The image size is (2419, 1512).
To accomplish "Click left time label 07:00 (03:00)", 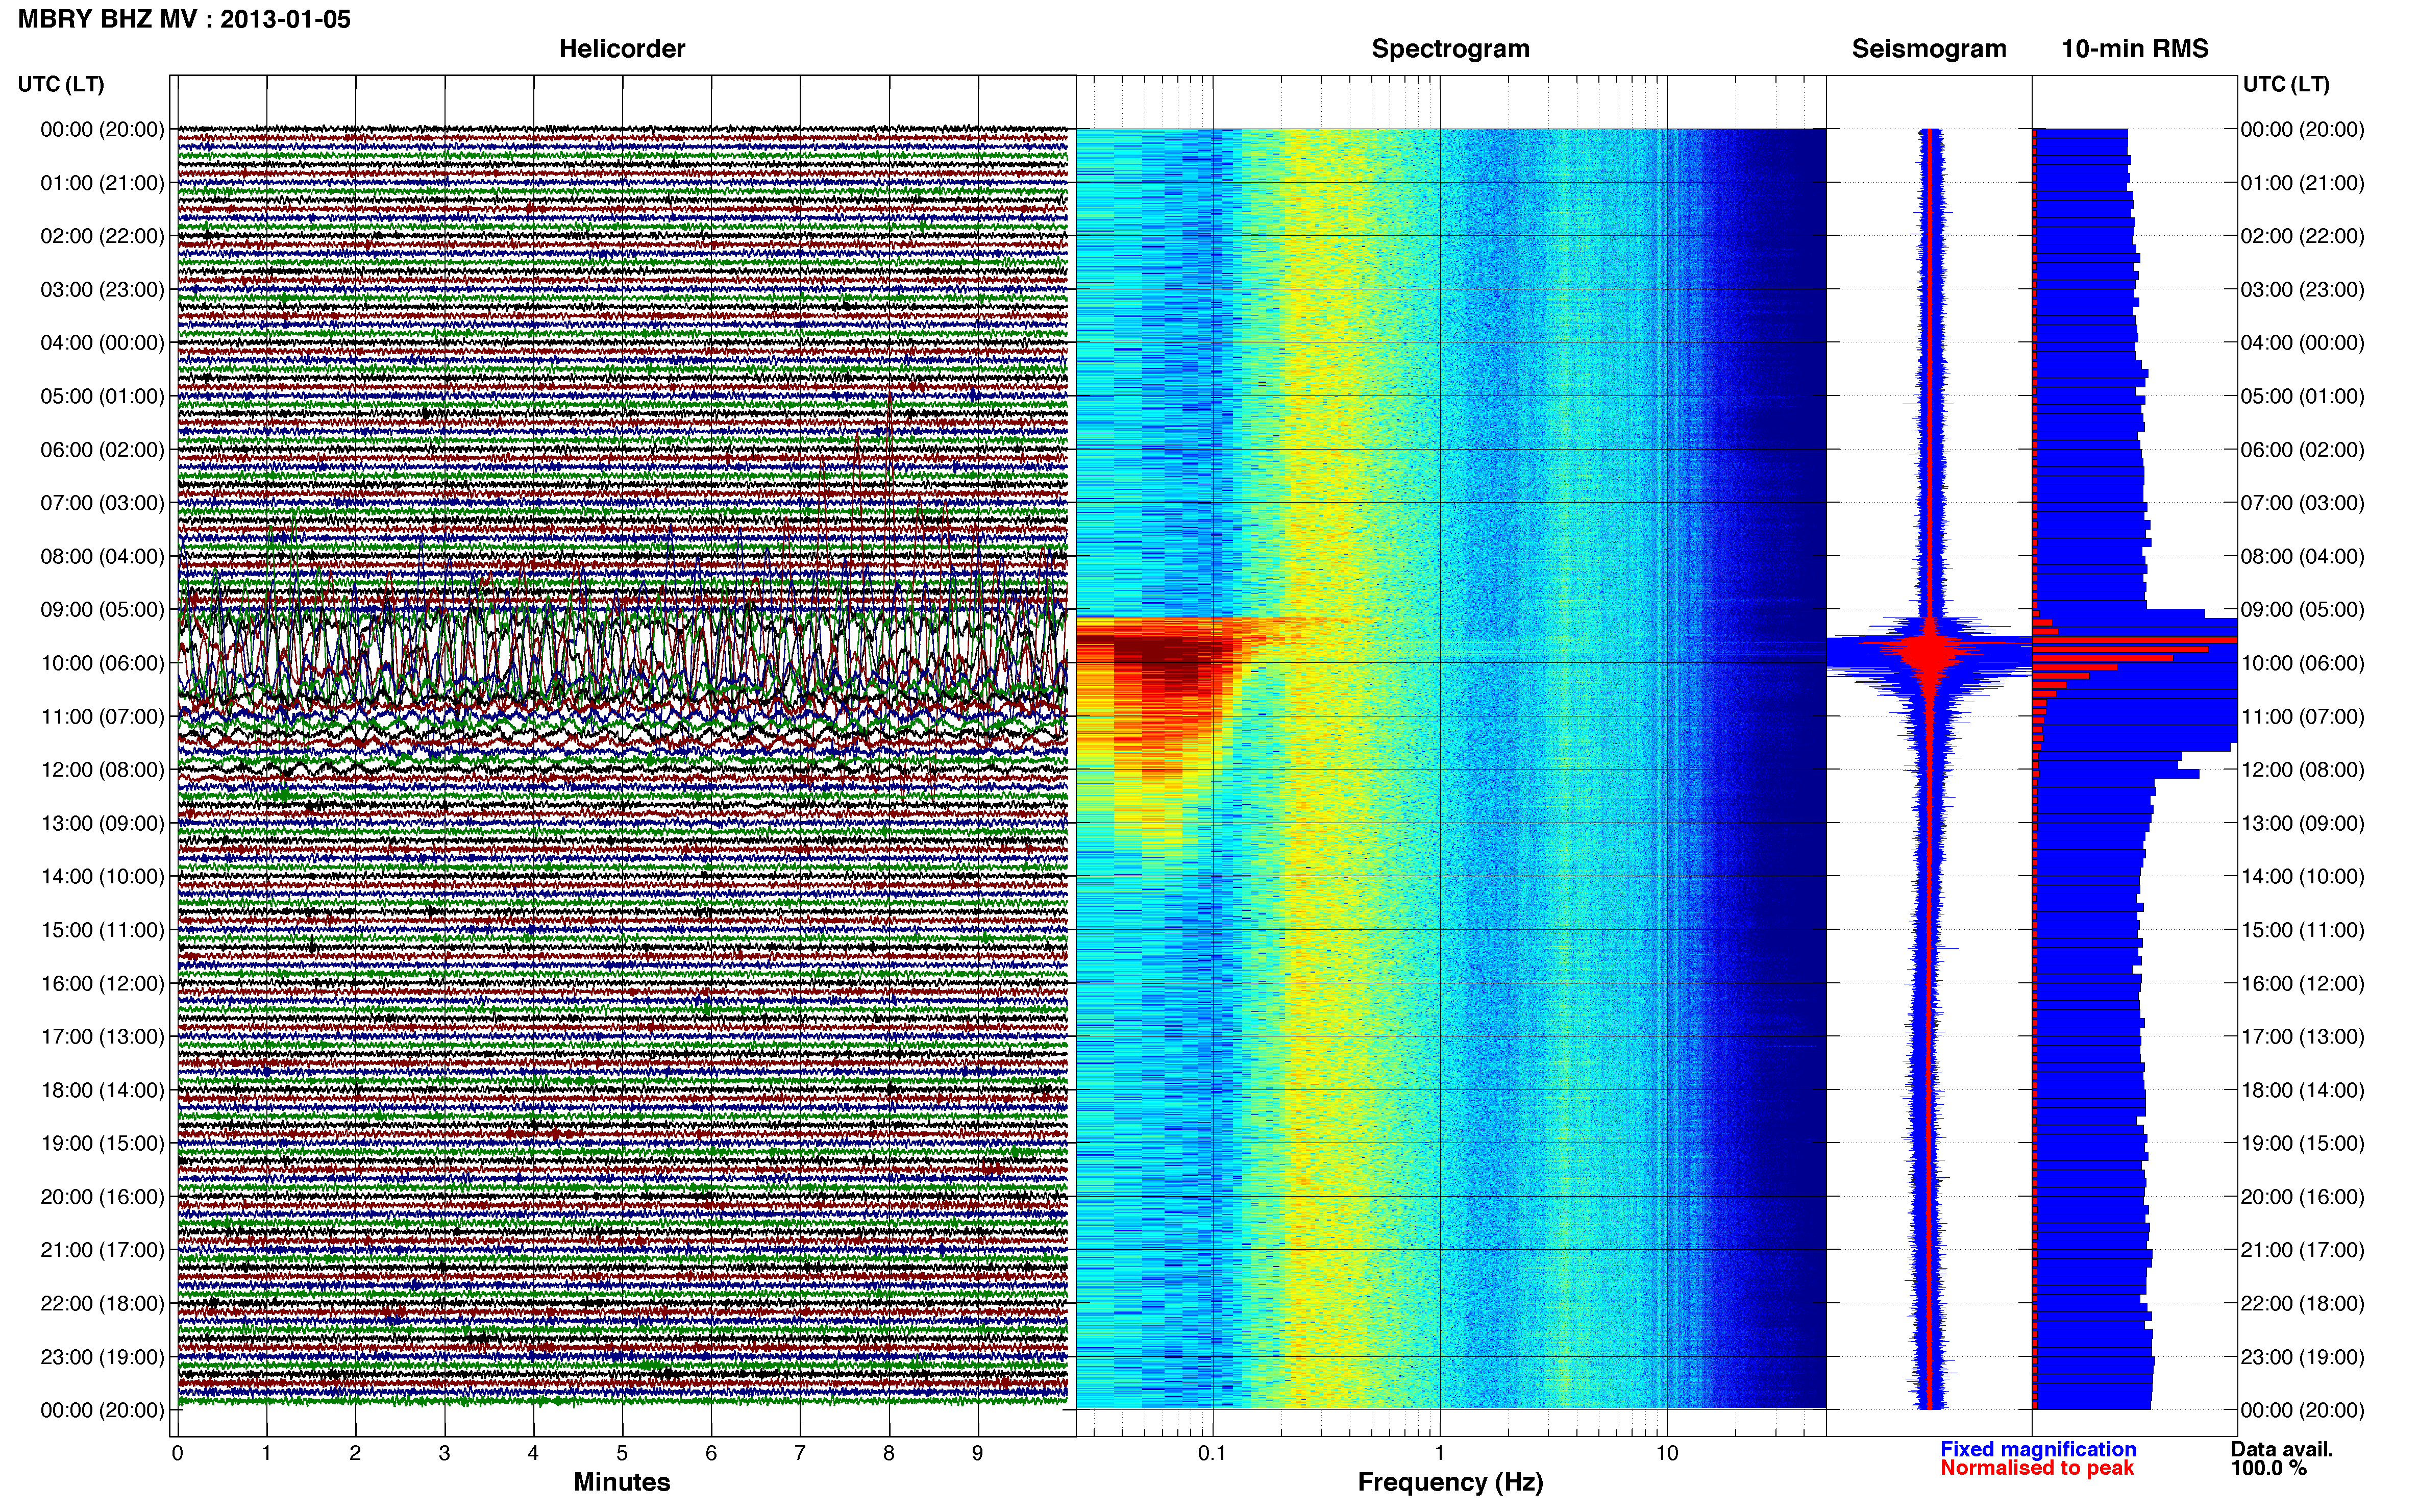I will click(x=102, y=503).
